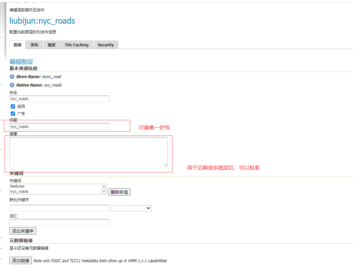Click the liubijun:nyc_roads page heading
The image size is (353, 268).
tap(42, 21)
